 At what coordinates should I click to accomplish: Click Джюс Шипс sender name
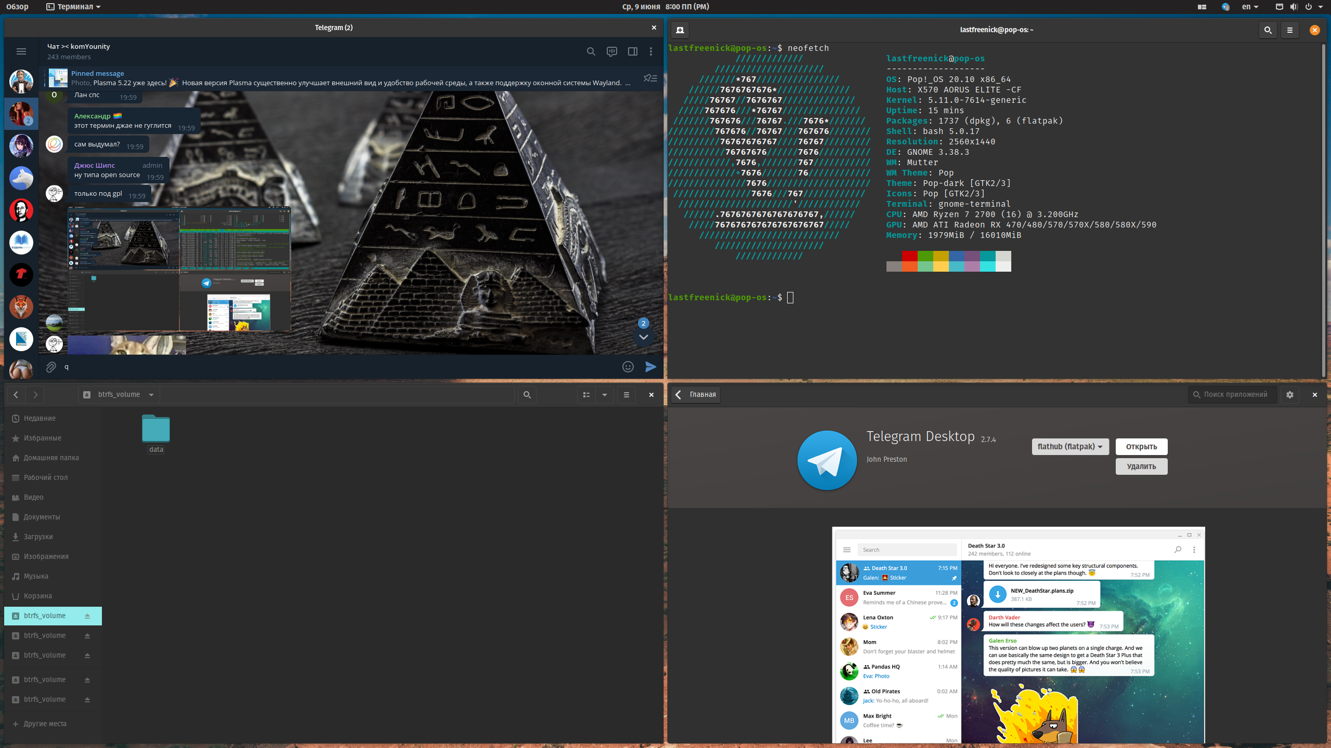(x=95, y=165)
